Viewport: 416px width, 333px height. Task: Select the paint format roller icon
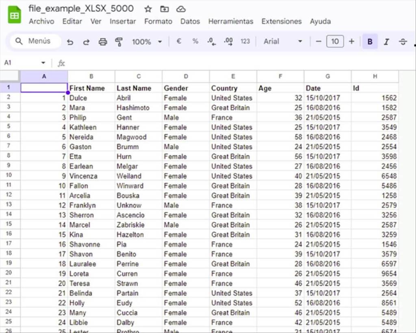(x=119, y=41)
